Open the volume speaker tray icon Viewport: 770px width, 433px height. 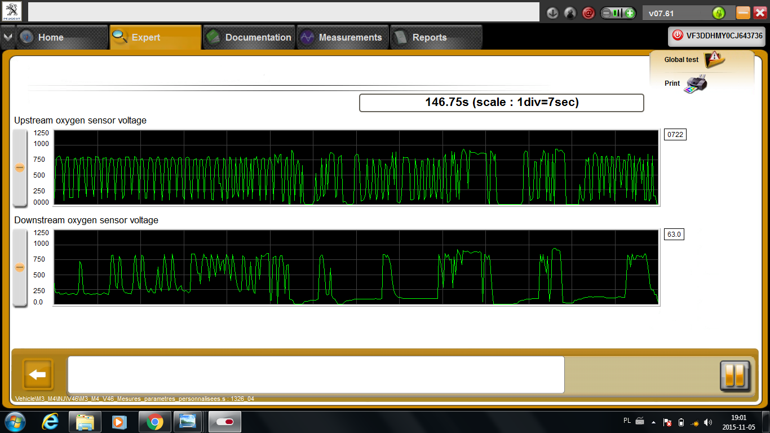[709, 422]
